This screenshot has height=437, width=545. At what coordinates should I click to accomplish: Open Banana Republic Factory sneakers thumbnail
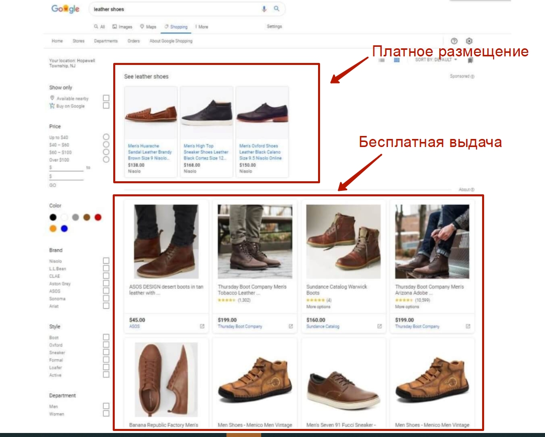coord(167,380)
